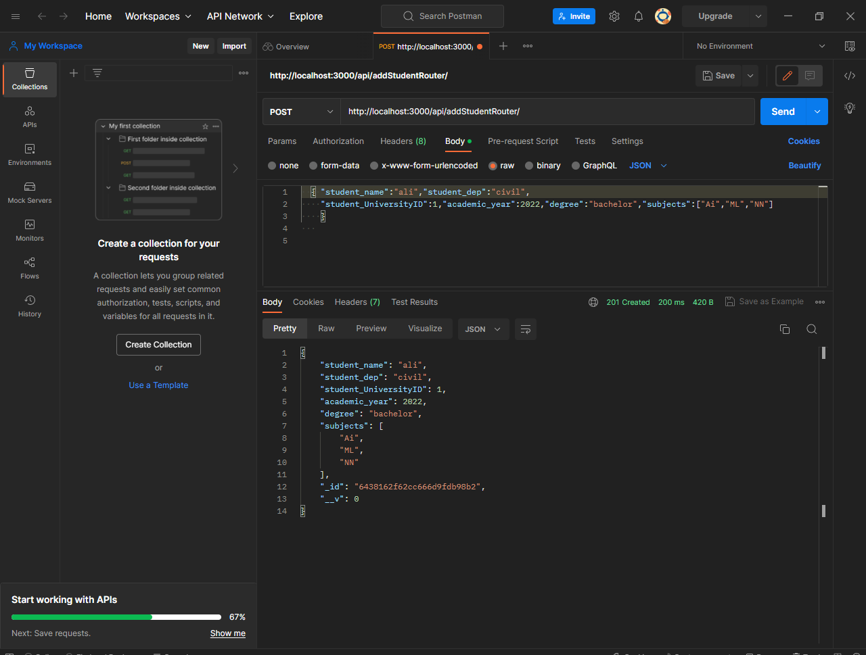Open Environments in the sidebar
This screenshot has height=655, width=866.
coord(30,155)
